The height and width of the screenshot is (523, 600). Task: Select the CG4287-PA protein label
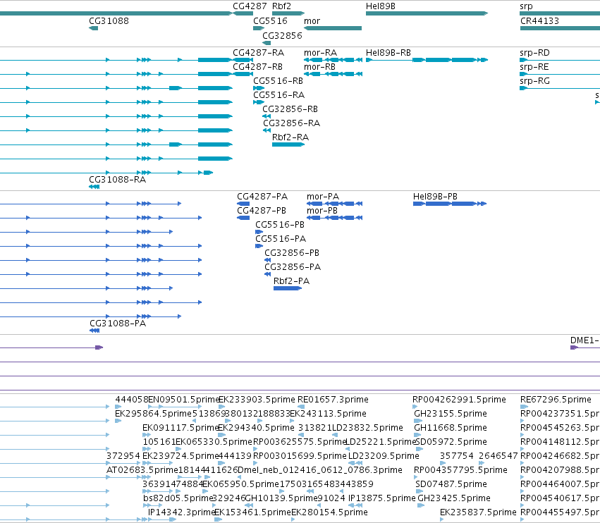click(262, 197)
